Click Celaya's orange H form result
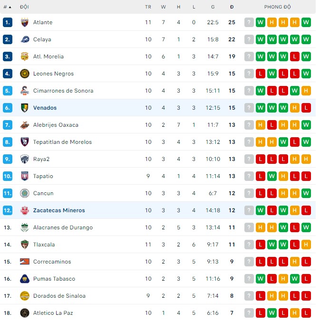Screen dimensions: 320x321 tap(272, 39)
